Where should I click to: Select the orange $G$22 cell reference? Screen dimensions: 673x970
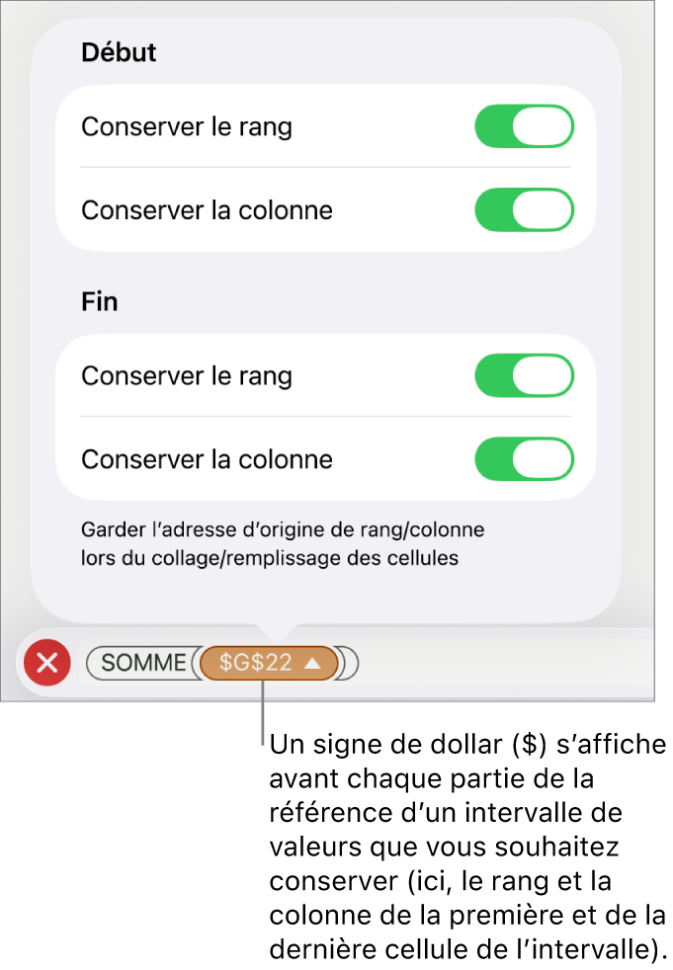pyautogui.click(x=256, y=663)
